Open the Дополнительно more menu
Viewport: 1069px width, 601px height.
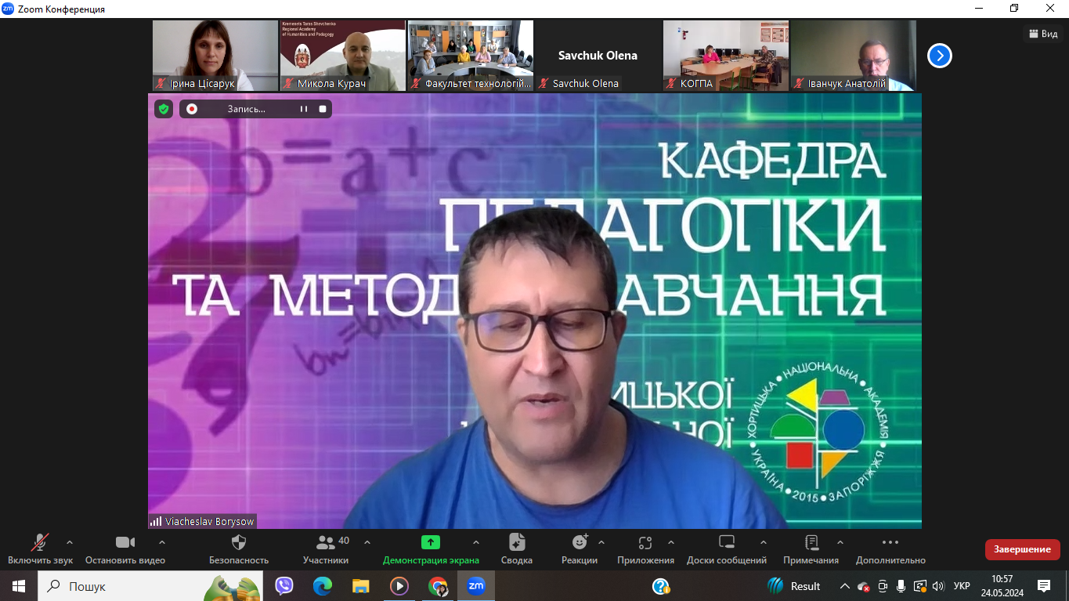pyautogui.click(x=890, y=542)
